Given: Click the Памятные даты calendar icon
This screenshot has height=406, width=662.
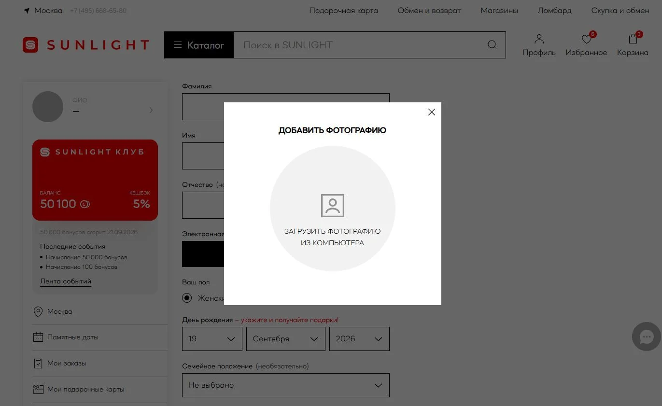Looking at the screenshot, I should click(38, 337).
